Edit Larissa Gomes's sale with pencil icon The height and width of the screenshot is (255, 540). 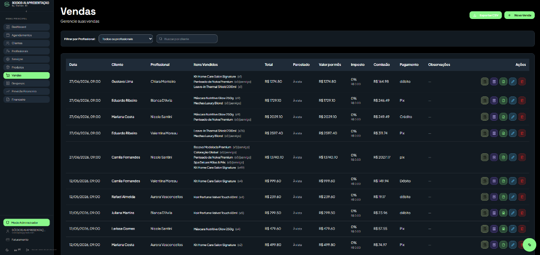coord(513,229)
